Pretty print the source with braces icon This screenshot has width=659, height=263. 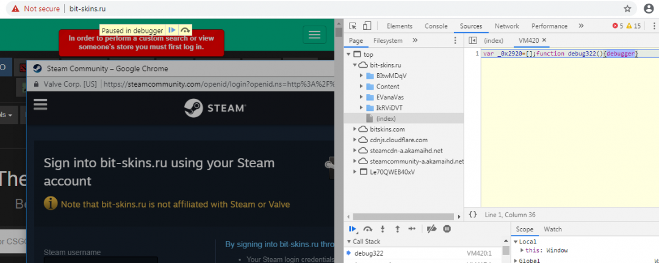(x=473, y=215)
